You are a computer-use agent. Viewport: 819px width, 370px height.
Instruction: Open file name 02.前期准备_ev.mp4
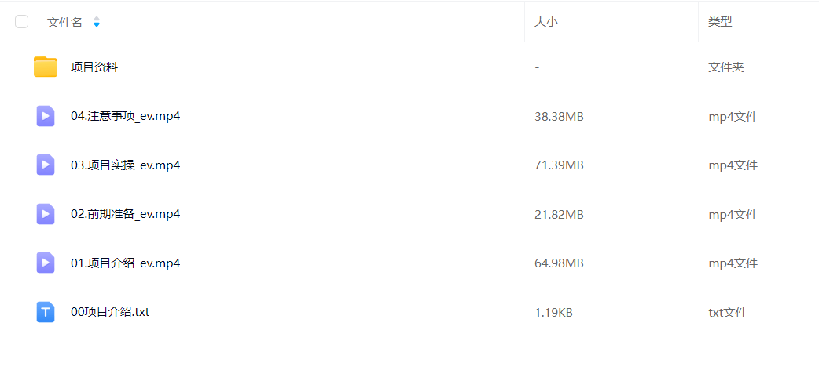[125, 214]
